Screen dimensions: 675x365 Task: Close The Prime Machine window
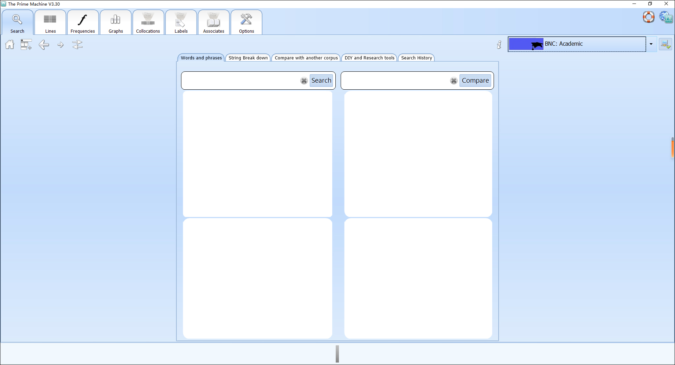click(x=666, y=4)
